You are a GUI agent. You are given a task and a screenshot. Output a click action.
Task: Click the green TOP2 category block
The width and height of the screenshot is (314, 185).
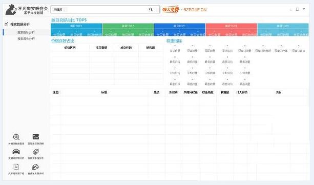(x=128, y=30)
